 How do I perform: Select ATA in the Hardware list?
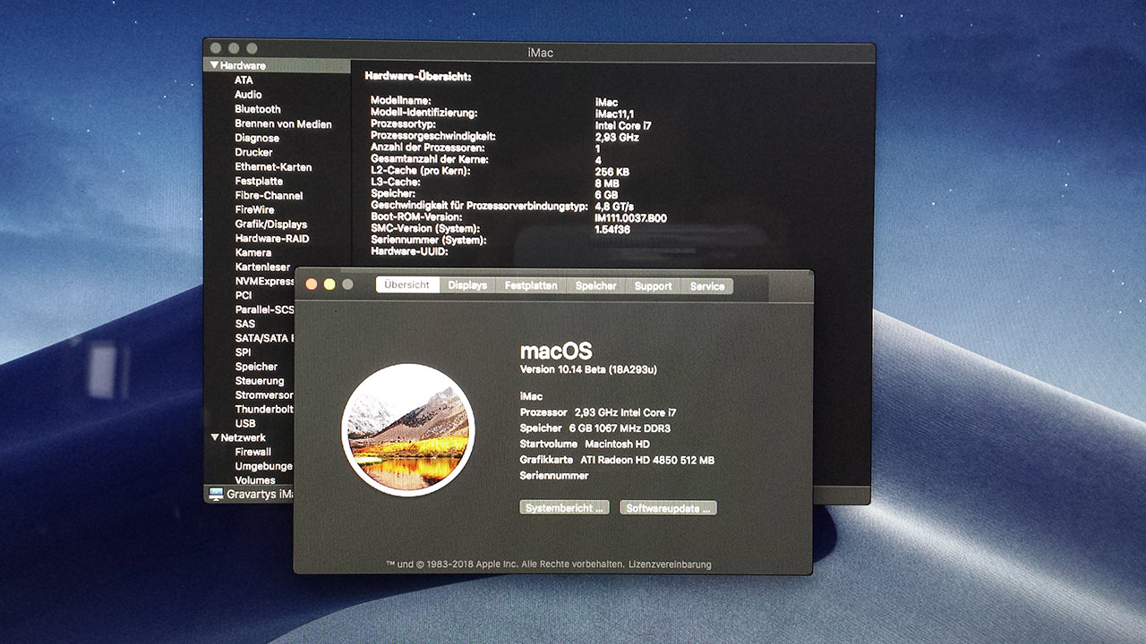(x=244, y=80)
